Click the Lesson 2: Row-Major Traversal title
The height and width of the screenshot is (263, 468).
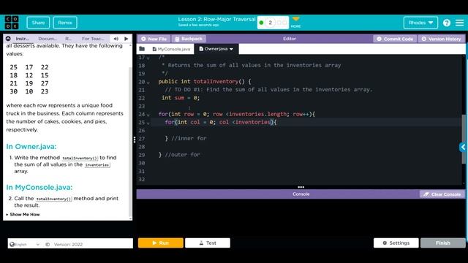(216, 20)
